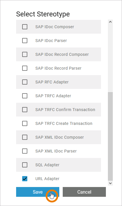Tick the SQL Adapter checkbox
This screenshot has width=122, height=206.
coord(25,165)
